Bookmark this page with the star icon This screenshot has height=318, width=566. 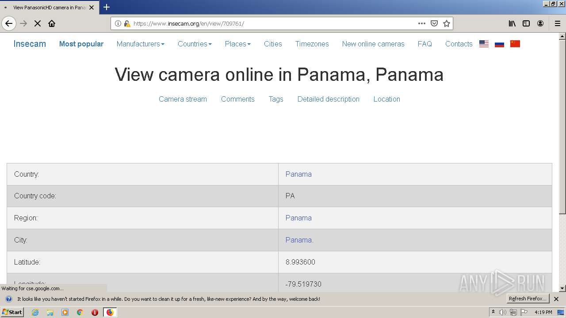(x=447, y=23)
